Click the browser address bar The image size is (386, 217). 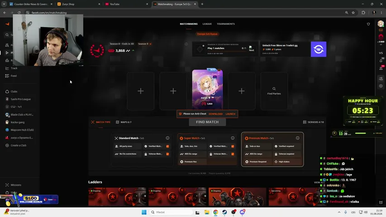185,13
